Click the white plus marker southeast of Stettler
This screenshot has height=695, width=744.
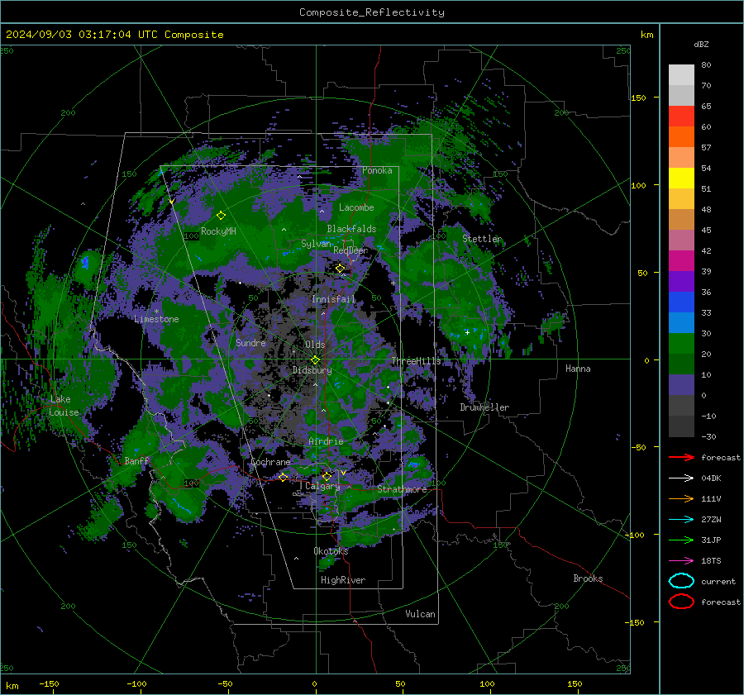coord(467,332)
